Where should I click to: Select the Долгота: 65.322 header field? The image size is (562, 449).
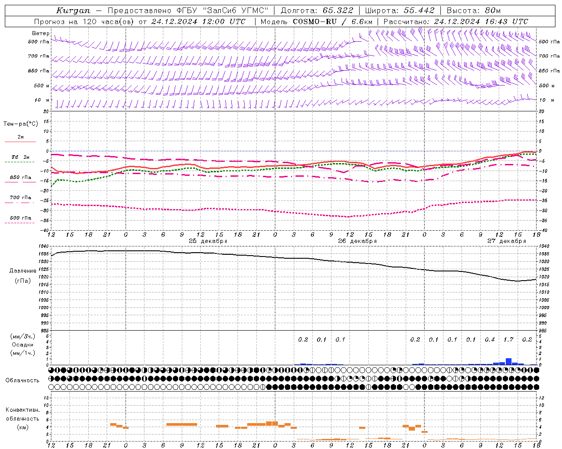[x=317, y=11]
